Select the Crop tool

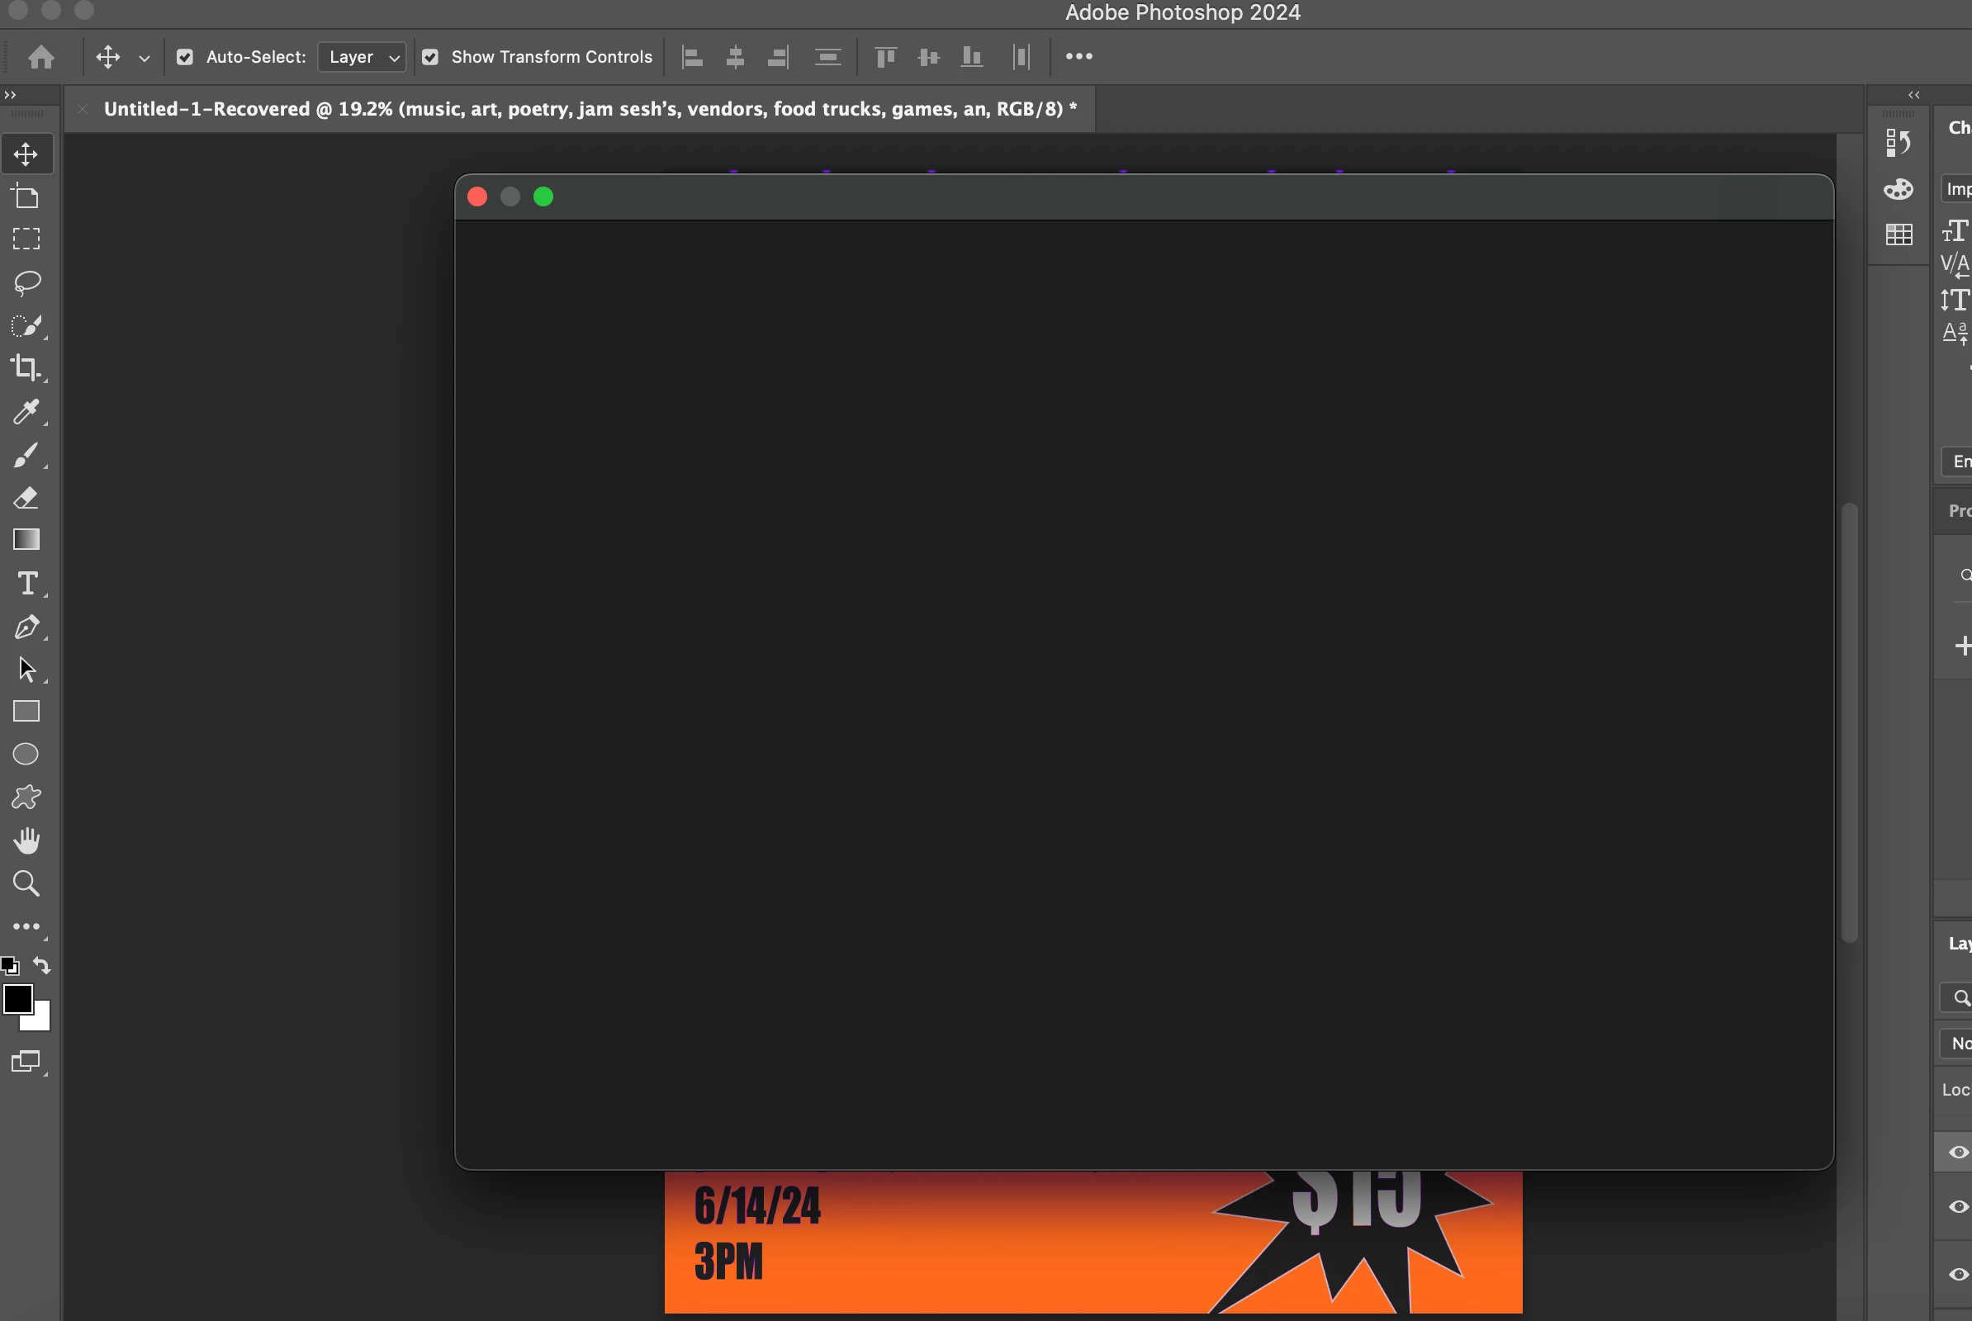pos(26,367)
